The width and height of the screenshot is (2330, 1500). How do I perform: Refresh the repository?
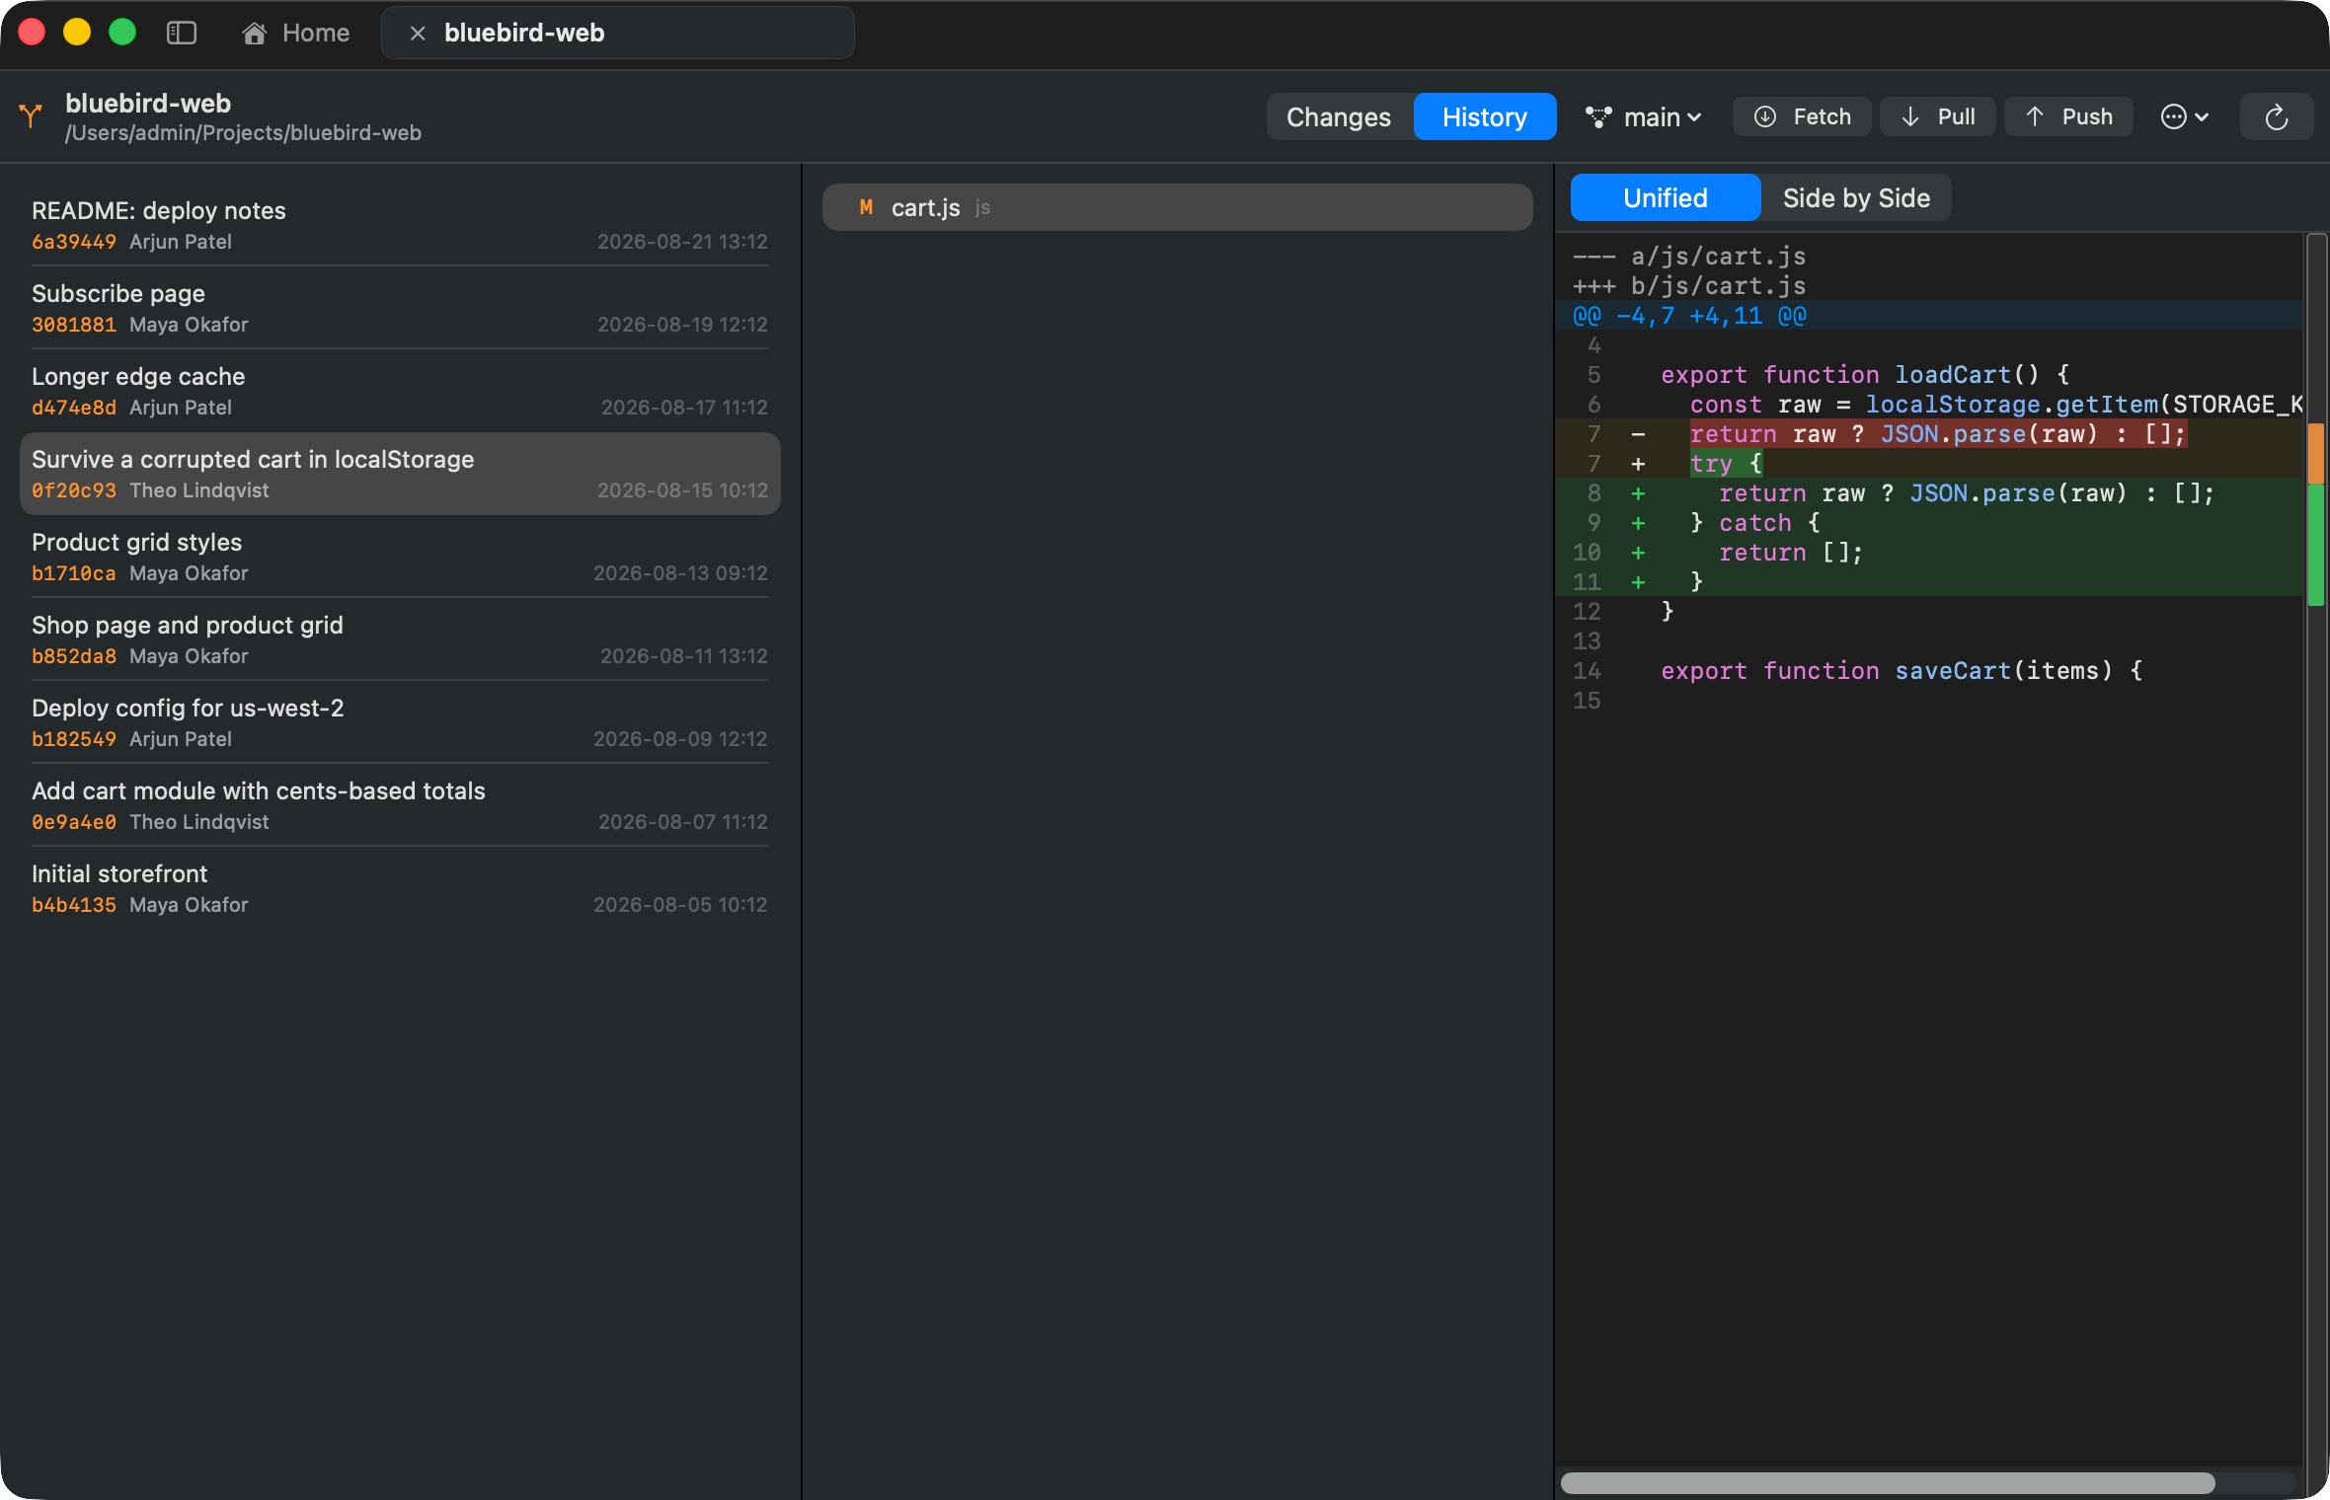point(2277,116)
